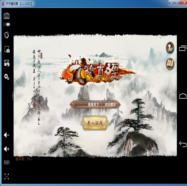Toggle the keyboard on/off switch in the sidebar
Image resolution: width=187 pixels, height=186 pixels.
pyautogui.click(x=7, y=24)
